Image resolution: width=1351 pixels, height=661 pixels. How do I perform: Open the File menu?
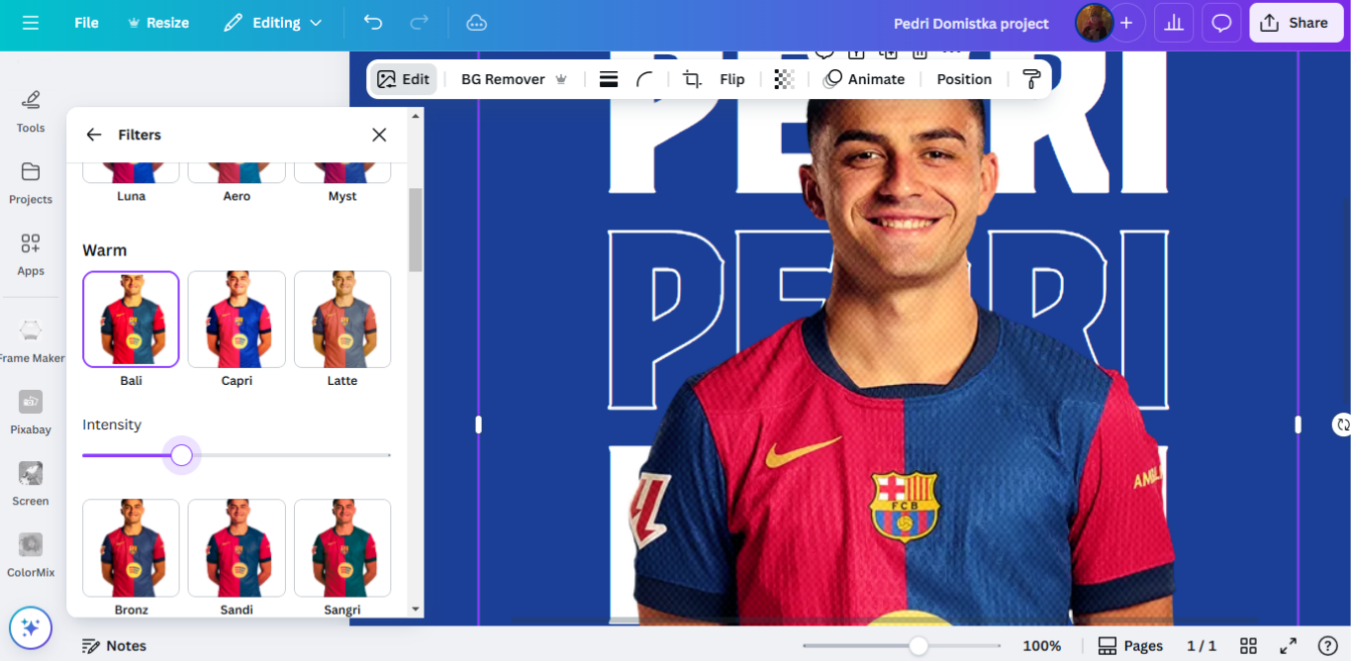pyautogui.click(x=86, y=23)
